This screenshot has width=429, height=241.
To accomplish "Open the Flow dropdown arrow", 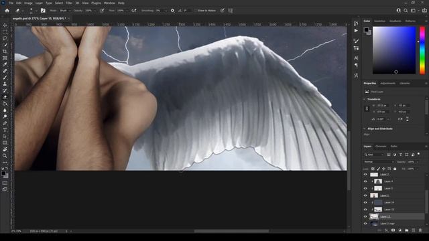I will point(127,11).
